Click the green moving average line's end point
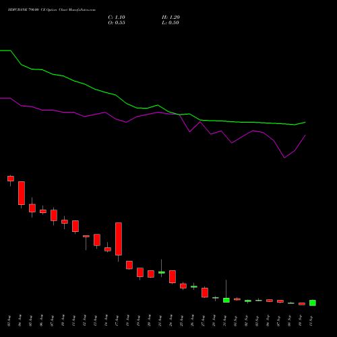Viewport: 337px width, 337px height. pos(305,123)
